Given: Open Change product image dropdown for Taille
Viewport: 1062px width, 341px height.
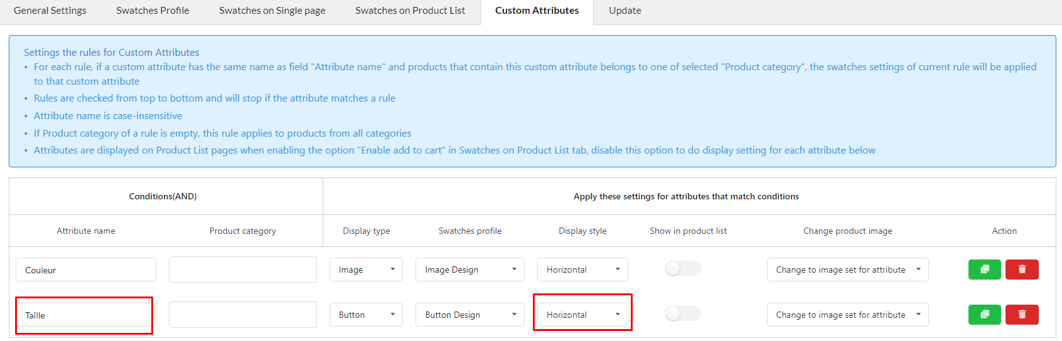Looking at the screenshot, I should click(847, 315).
